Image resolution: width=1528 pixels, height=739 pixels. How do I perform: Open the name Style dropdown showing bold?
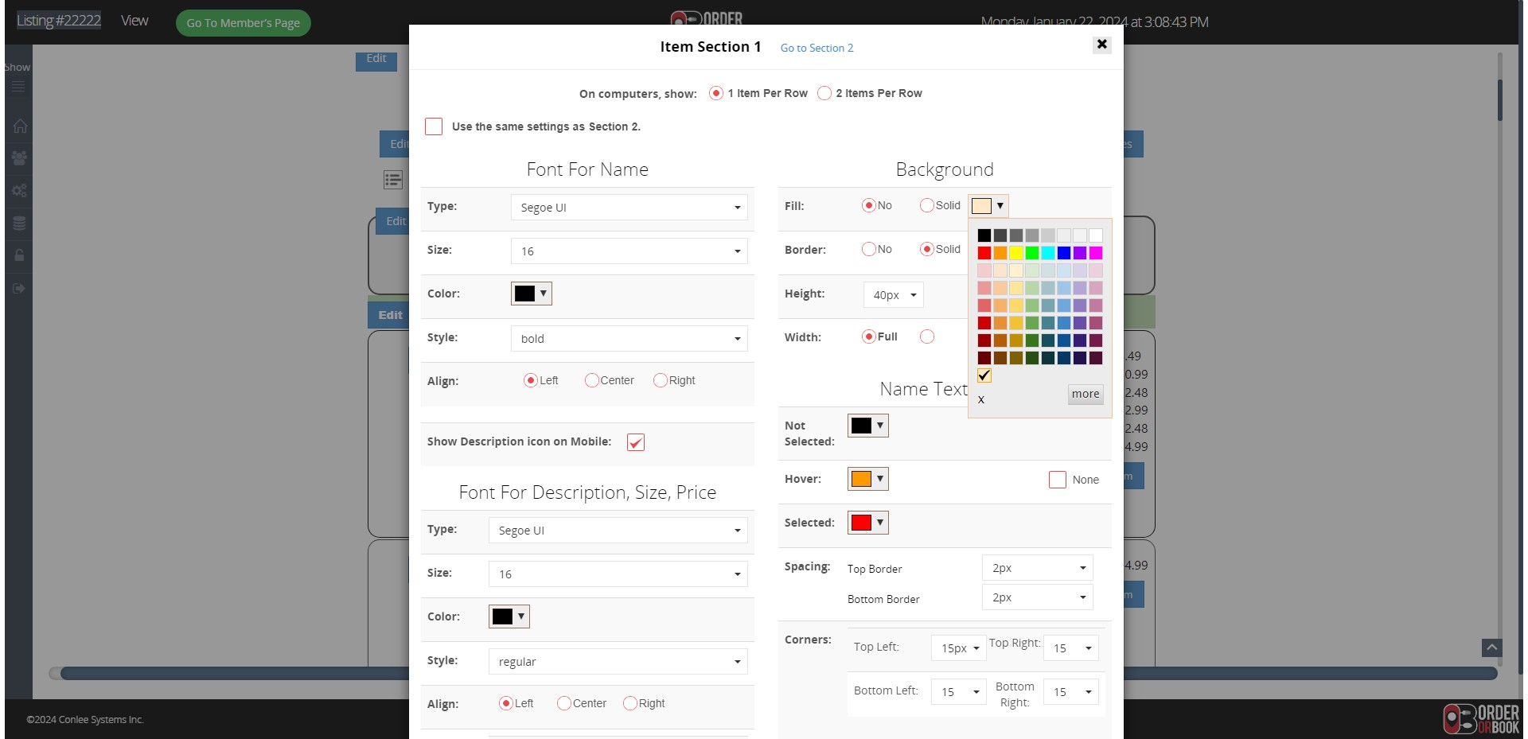coord(629,339)
